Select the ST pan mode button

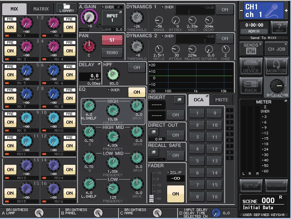point(112,40)
